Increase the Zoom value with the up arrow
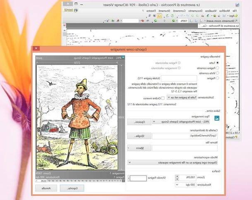 click(x=177, y=176)
